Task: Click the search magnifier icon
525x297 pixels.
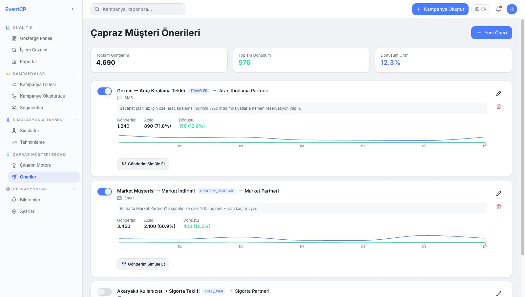Action: coord(97,9)
